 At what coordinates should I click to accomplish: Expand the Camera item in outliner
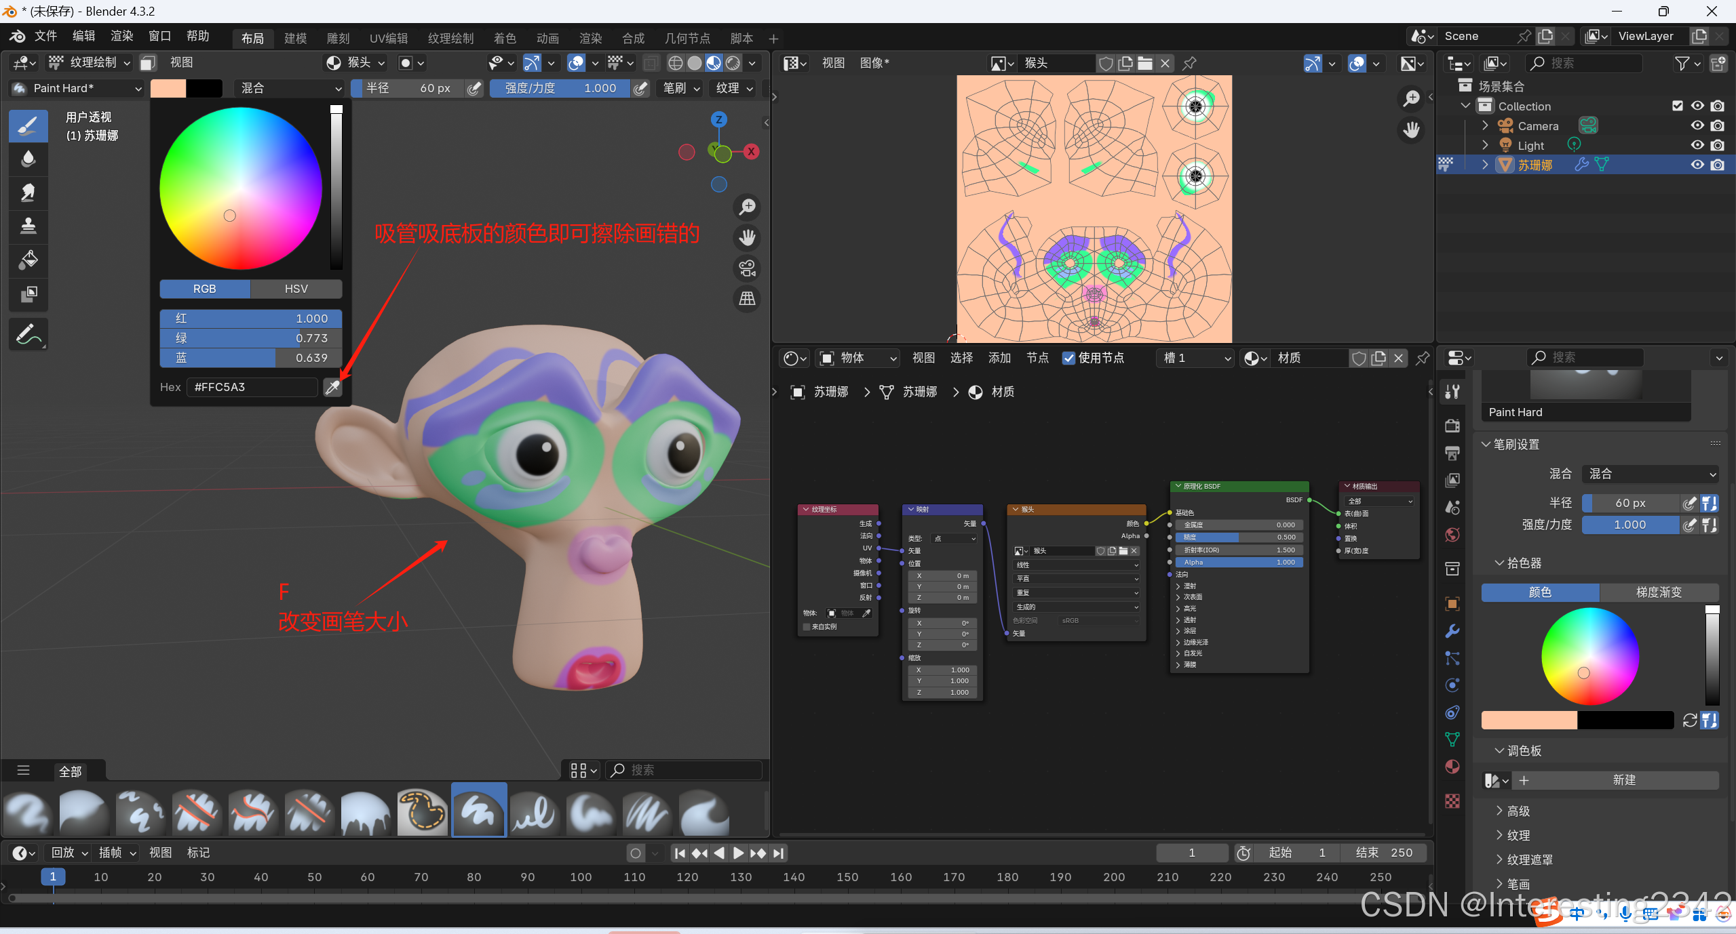point(1485,126)
